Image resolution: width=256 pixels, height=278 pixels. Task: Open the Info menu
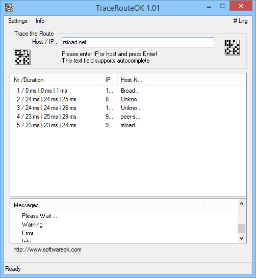pyautogui.click(x=40, y=21)
